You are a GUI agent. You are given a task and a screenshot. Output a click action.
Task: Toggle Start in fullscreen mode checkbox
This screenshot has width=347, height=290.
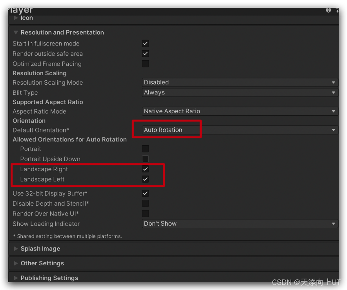[145, 43]
